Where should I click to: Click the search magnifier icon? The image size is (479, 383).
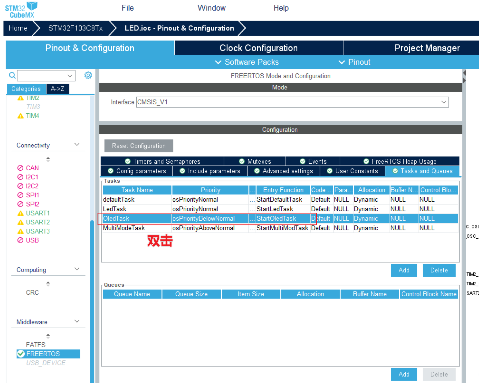coord(12,76)
